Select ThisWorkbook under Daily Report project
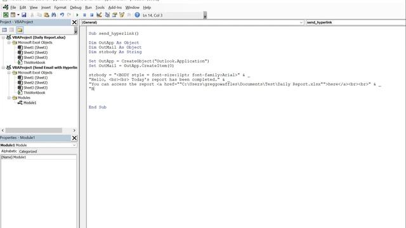 pyautogui.click(x=34, y=63)
